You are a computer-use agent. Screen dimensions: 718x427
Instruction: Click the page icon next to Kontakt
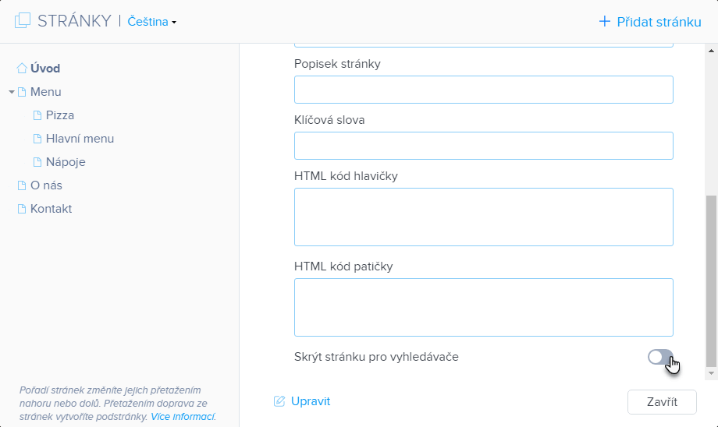[22, 209]
